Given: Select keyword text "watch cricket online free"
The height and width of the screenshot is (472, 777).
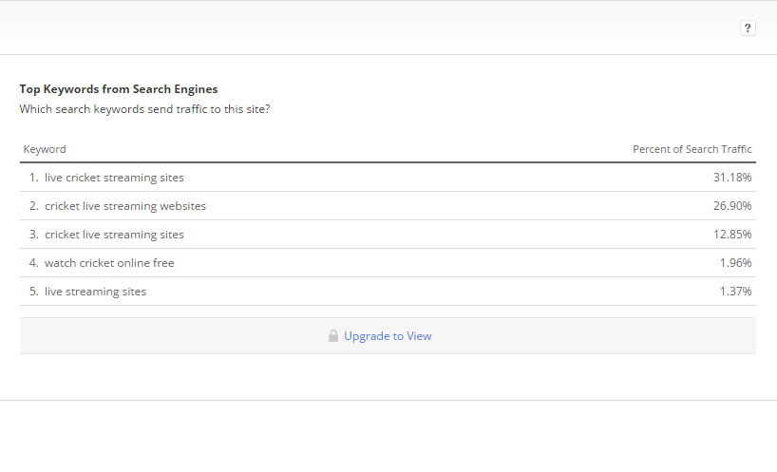Looking at the screenshot, I should [x=109, y=263].
